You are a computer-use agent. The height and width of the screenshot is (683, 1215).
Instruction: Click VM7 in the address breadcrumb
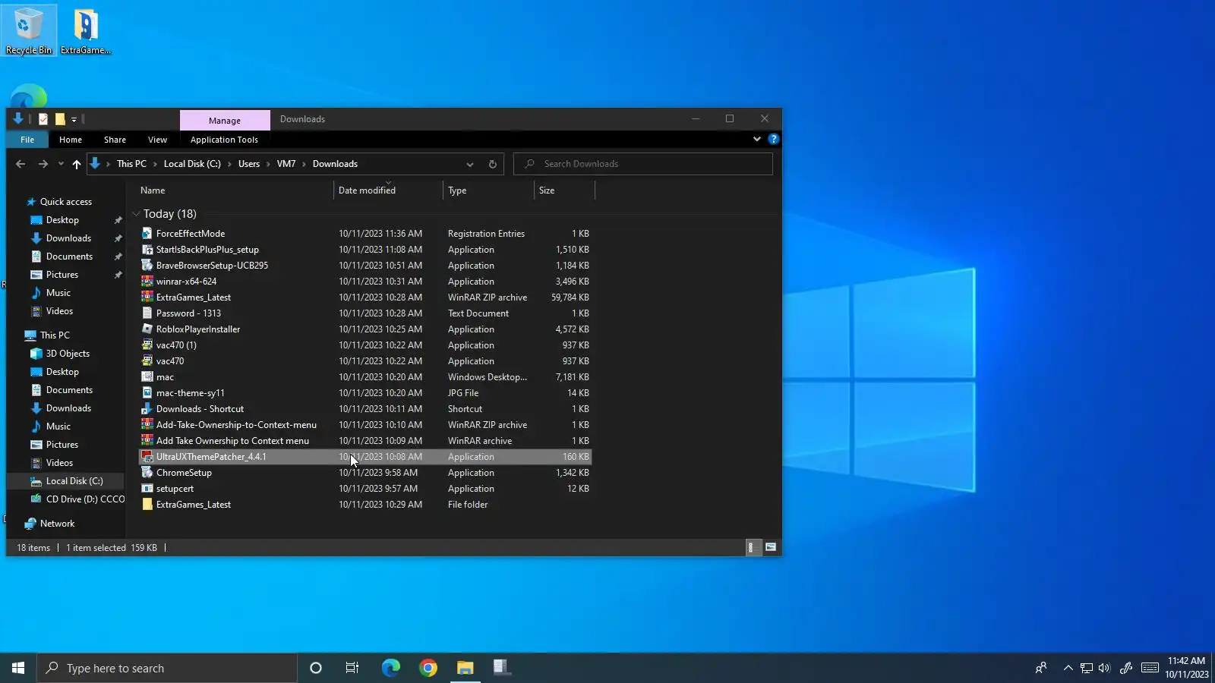[286, 164]
